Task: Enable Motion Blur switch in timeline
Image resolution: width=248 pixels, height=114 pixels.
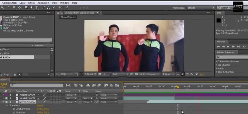Action: [99, 85]
